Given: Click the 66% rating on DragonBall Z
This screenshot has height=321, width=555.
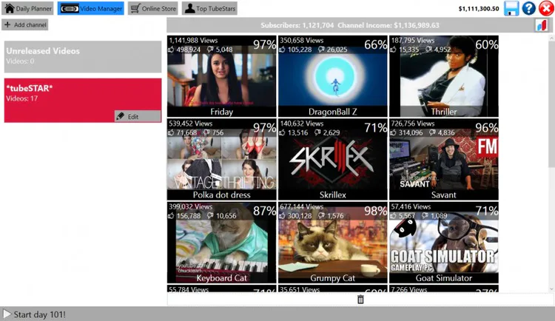Looking at the screenshot, I should (x=375, y=44).
